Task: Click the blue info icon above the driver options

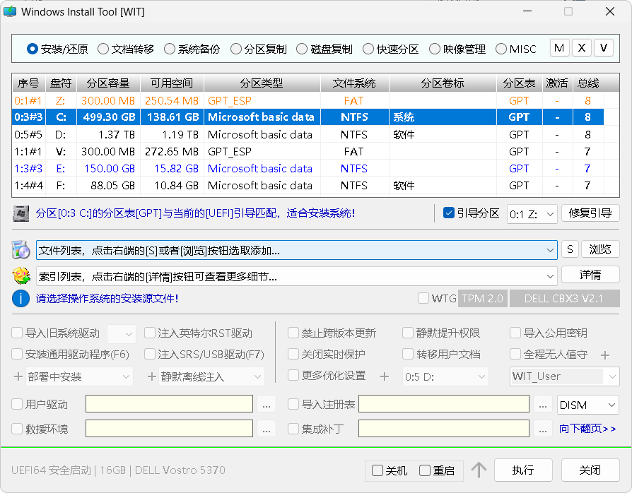Action: 21,298
